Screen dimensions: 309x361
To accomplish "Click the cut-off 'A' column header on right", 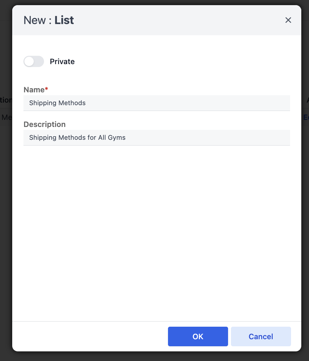I will 308,100.
